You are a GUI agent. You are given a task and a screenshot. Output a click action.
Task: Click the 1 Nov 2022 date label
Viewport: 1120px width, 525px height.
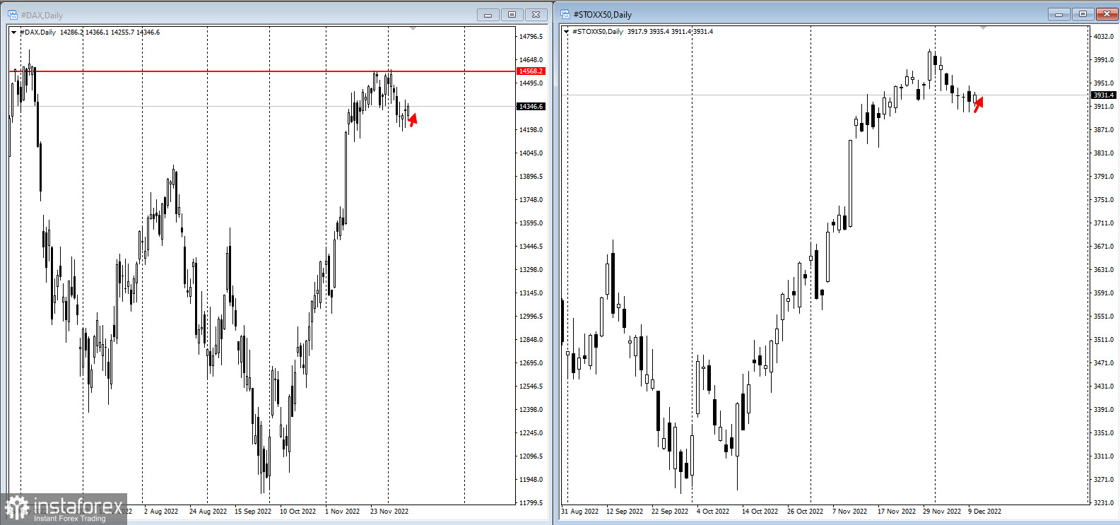point(342,512)
